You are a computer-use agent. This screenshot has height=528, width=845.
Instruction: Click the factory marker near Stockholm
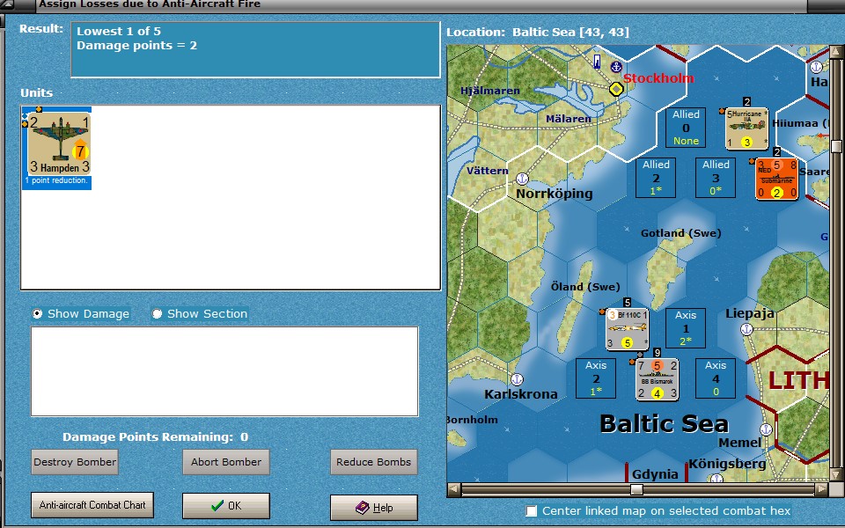click(x=597, y=61)
